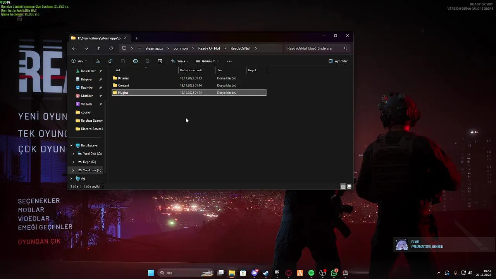
Task: Select the E:\SteamLibrary\steamapps tab
Action: click(99, 38)
